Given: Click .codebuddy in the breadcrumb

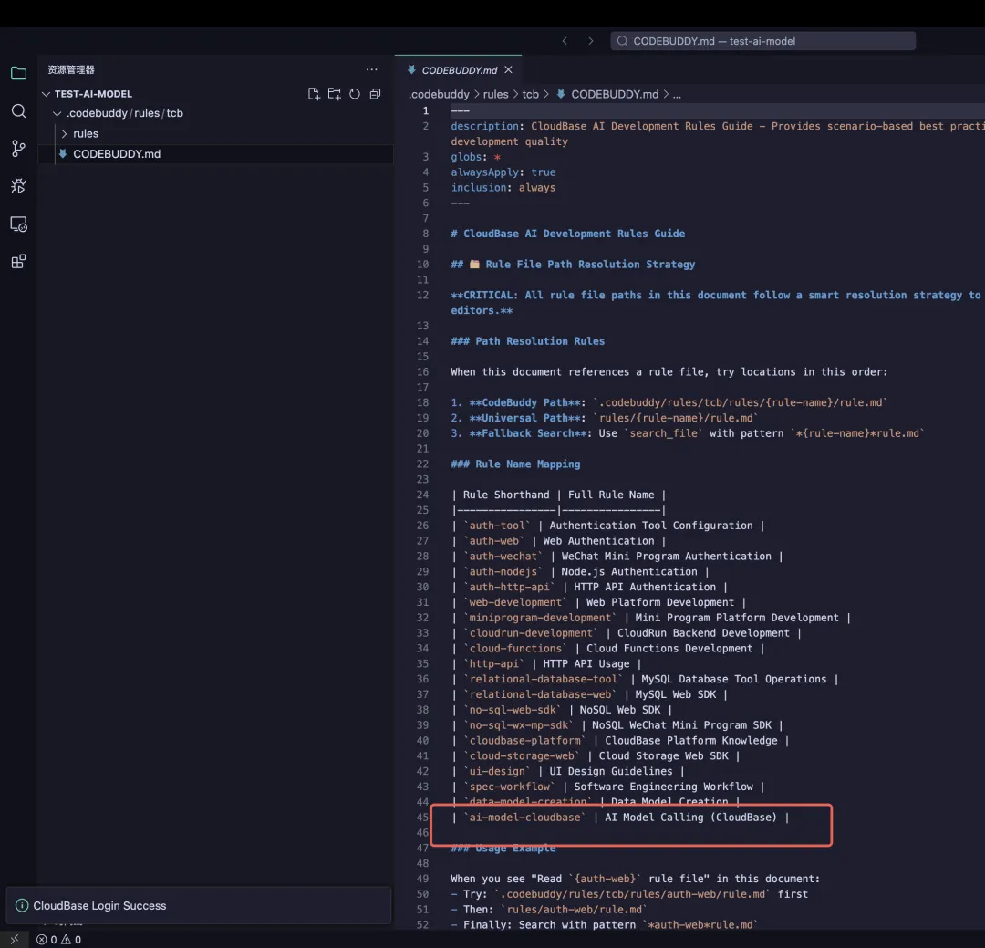Looking at the screenshot, I should (x=439, y=94).
